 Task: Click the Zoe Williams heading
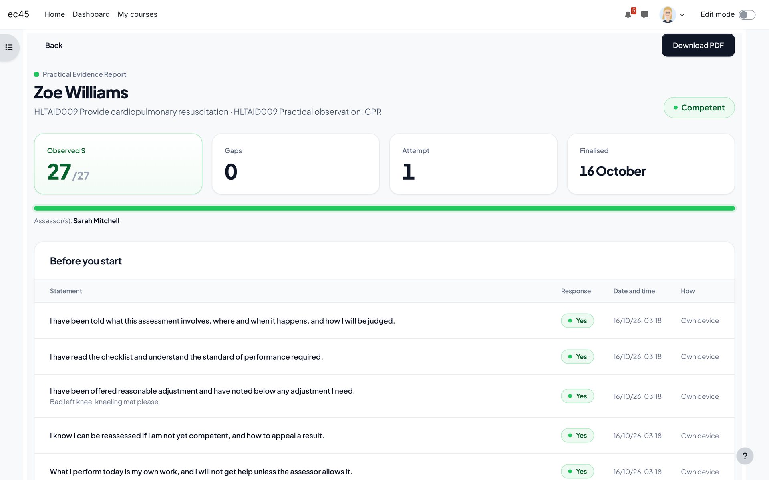pyautogui.click(x=81, y=93)
